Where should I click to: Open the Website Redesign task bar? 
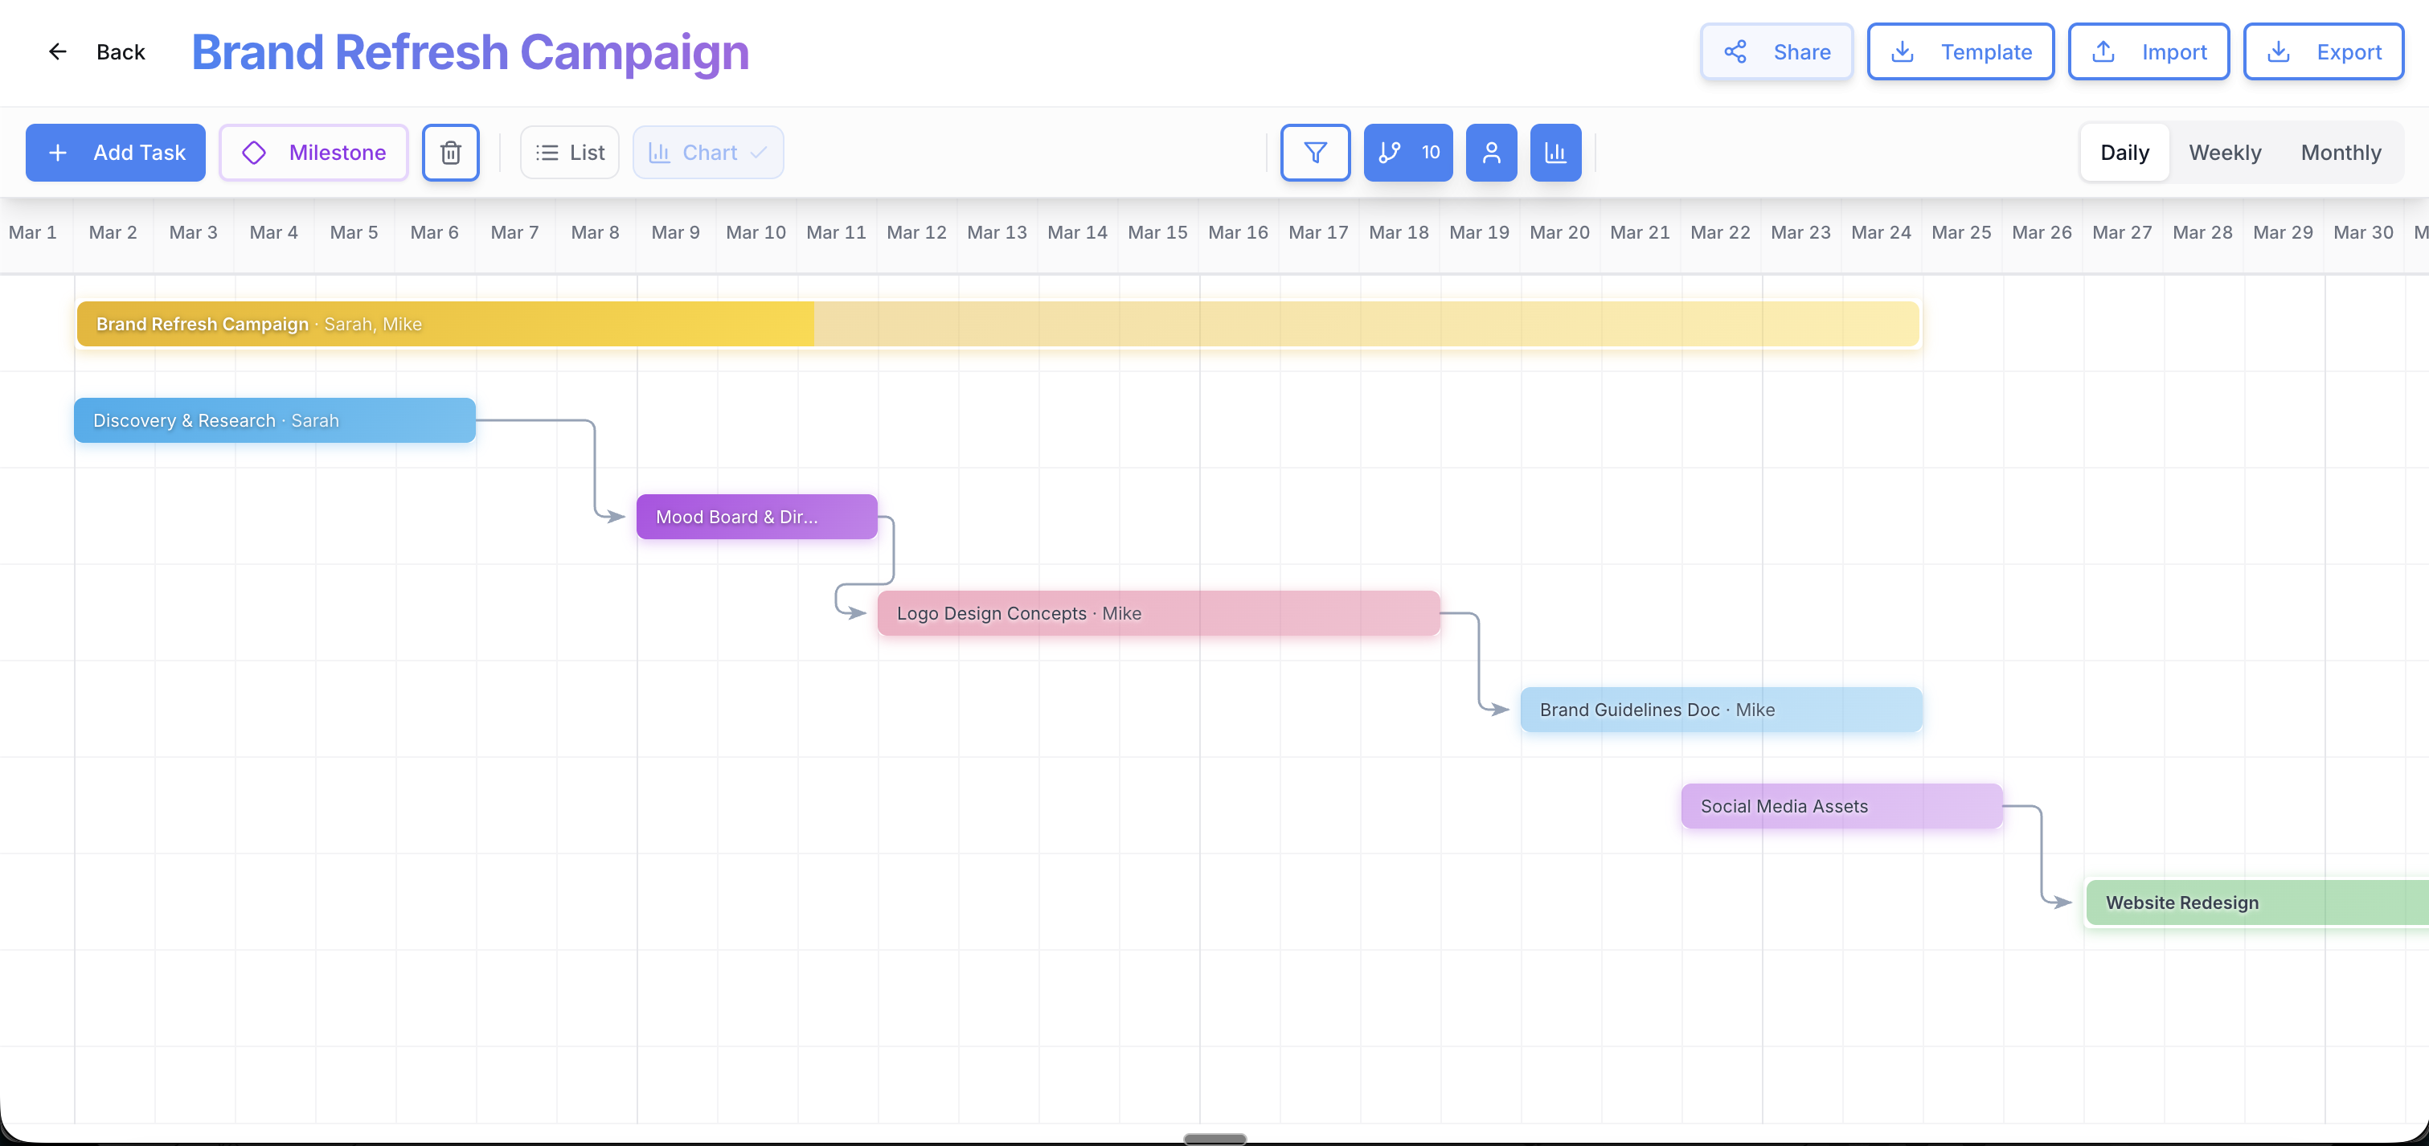2257,902
